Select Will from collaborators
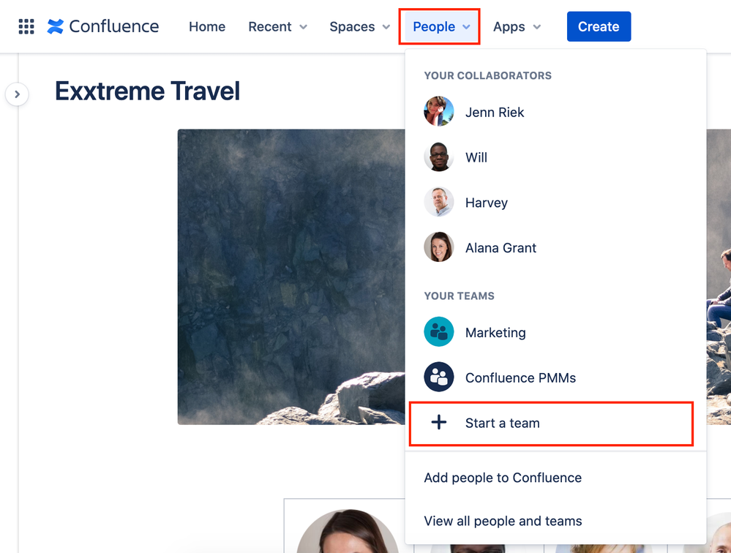Image resolution: width=731 pixels, height=553 pixels. (555, 157)
